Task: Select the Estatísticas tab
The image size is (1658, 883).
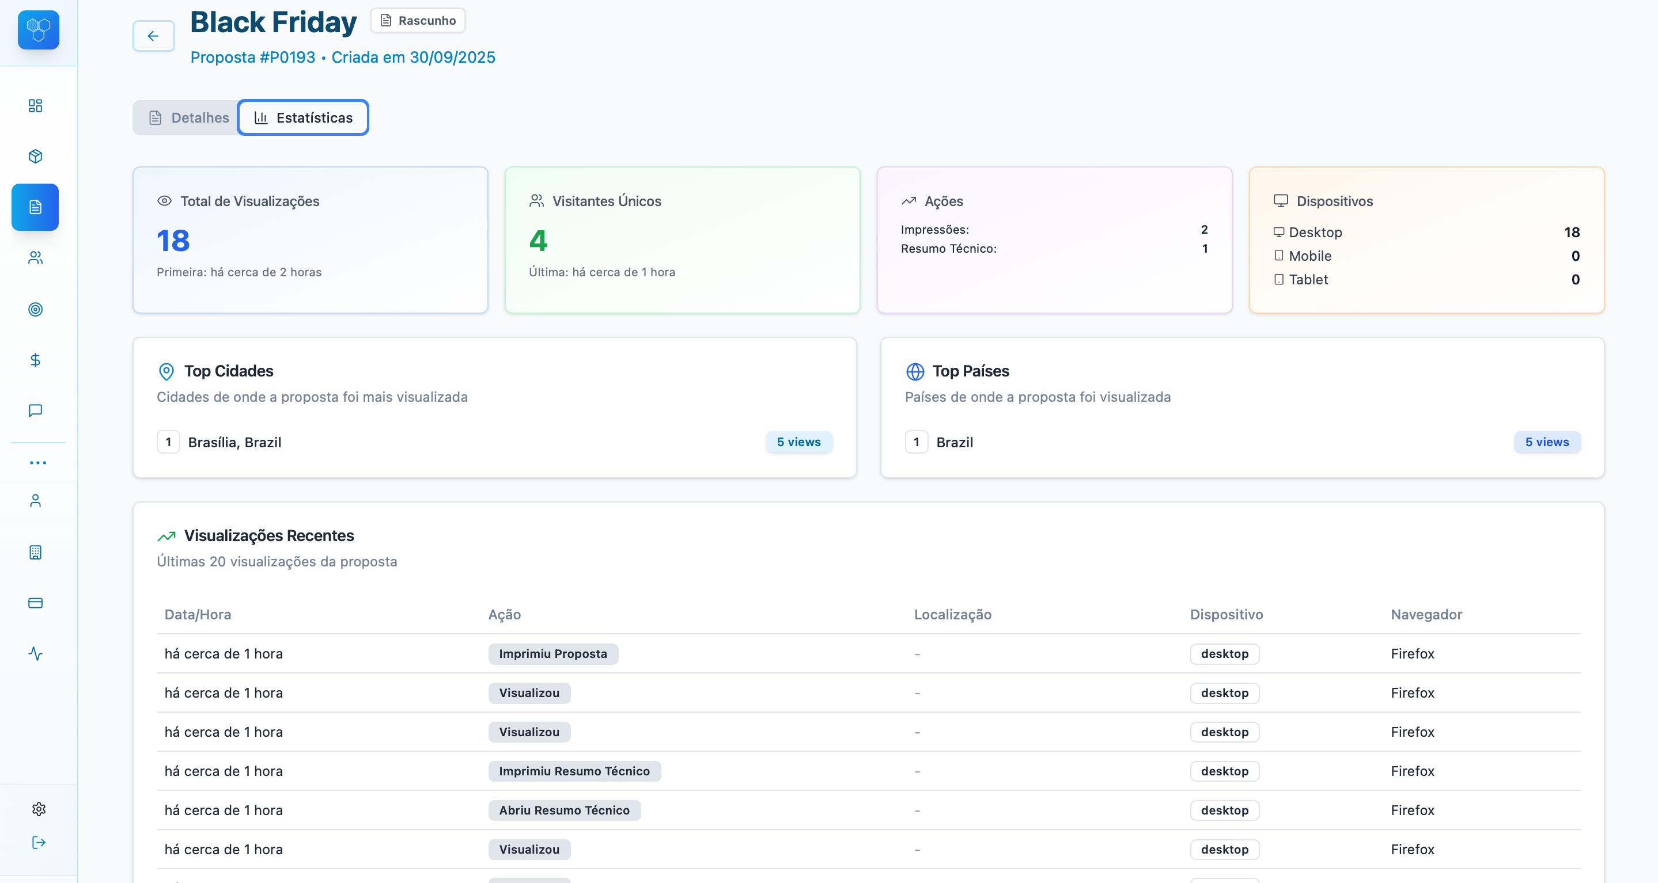Action: pyautogui.click(x=303, y=117)
